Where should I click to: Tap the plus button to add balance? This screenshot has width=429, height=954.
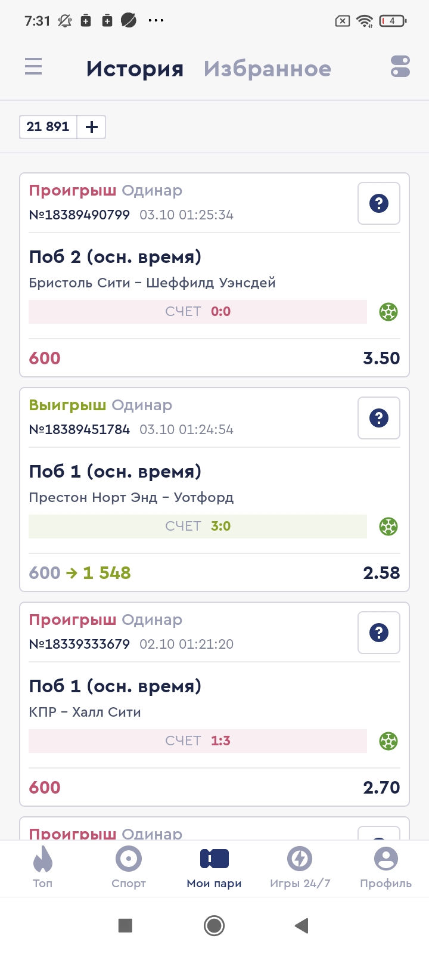(x=92, y=127)
